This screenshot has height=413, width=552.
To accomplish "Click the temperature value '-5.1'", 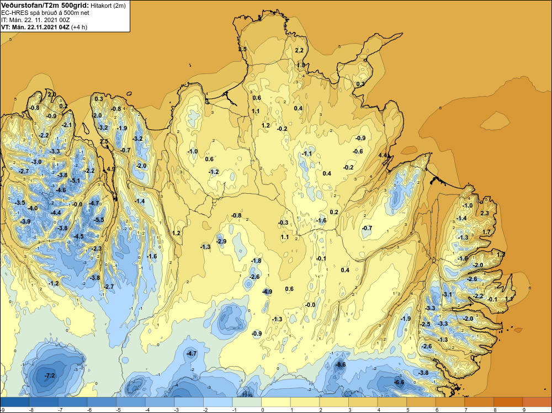I will click(75, 181).
